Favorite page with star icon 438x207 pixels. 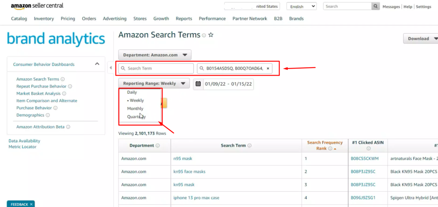211,35
